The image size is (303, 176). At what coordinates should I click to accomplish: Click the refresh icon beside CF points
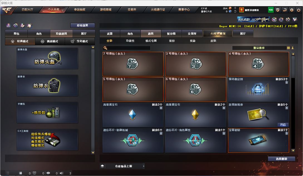(235, 11)
